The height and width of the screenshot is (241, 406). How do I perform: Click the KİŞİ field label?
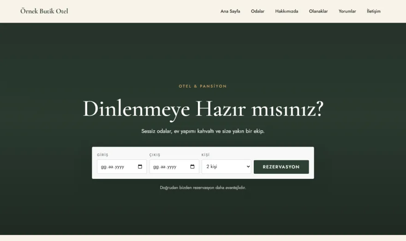pyautogui.click(x=205, y=155)
